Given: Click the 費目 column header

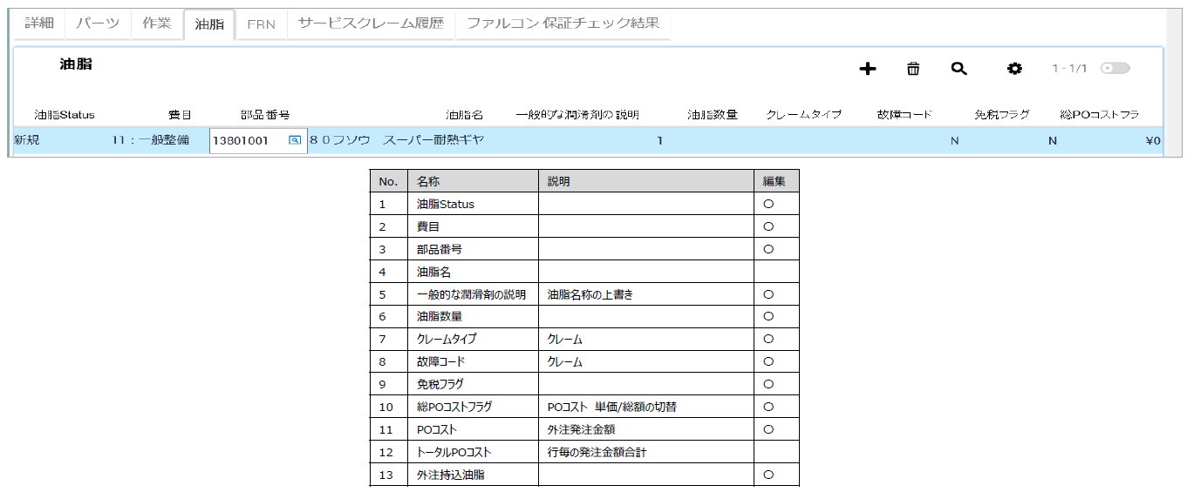Looking at the screenshot, I should click(x=180, y=115).
